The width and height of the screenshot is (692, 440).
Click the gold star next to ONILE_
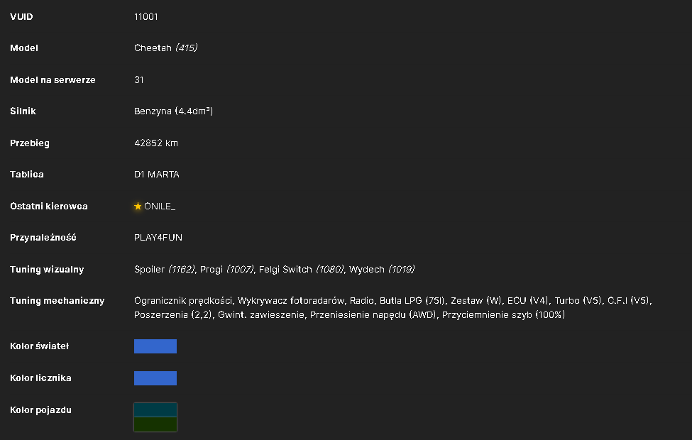click(138, 206)
